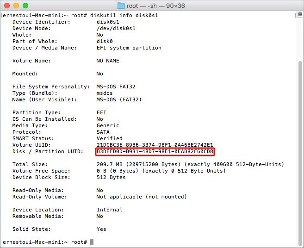The image size is (304, 248).
Task: Click the yellow minimize button
Action: pos(16,6)
